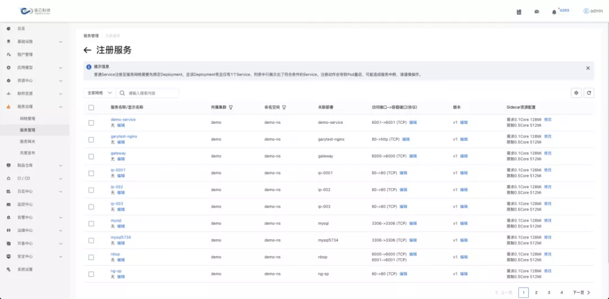Screen dimensions: 609x299
Task: Click the info icon in 提示信息 banner
Action: coord(89,67)
